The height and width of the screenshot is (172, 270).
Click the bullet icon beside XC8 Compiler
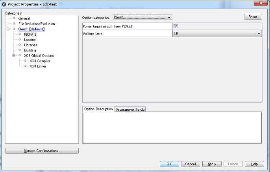[25, 60]
